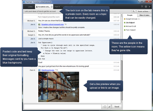Close the Pam H. chat tab
Image resolution: width=153 pixels, height=111 pixels.
tap(62, 7)
